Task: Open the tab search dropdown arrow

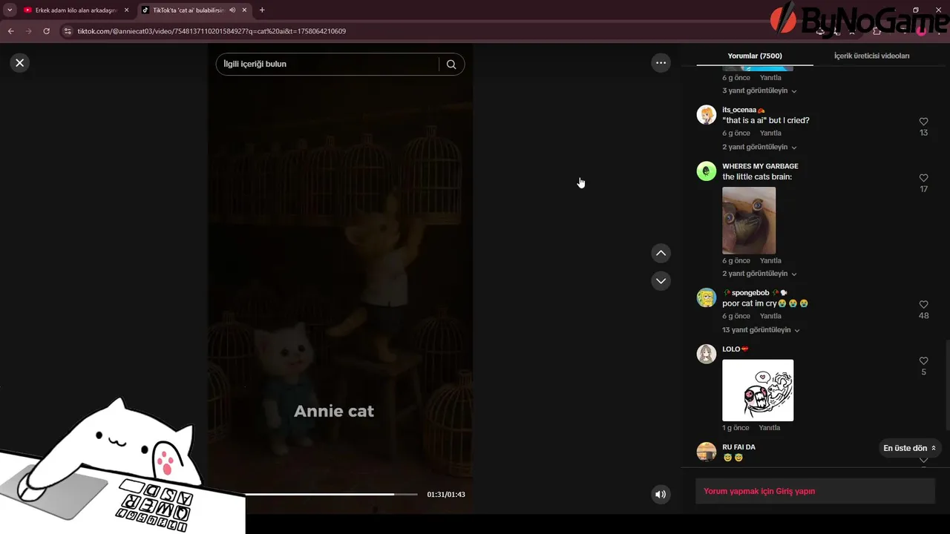Action: [9, 10]
